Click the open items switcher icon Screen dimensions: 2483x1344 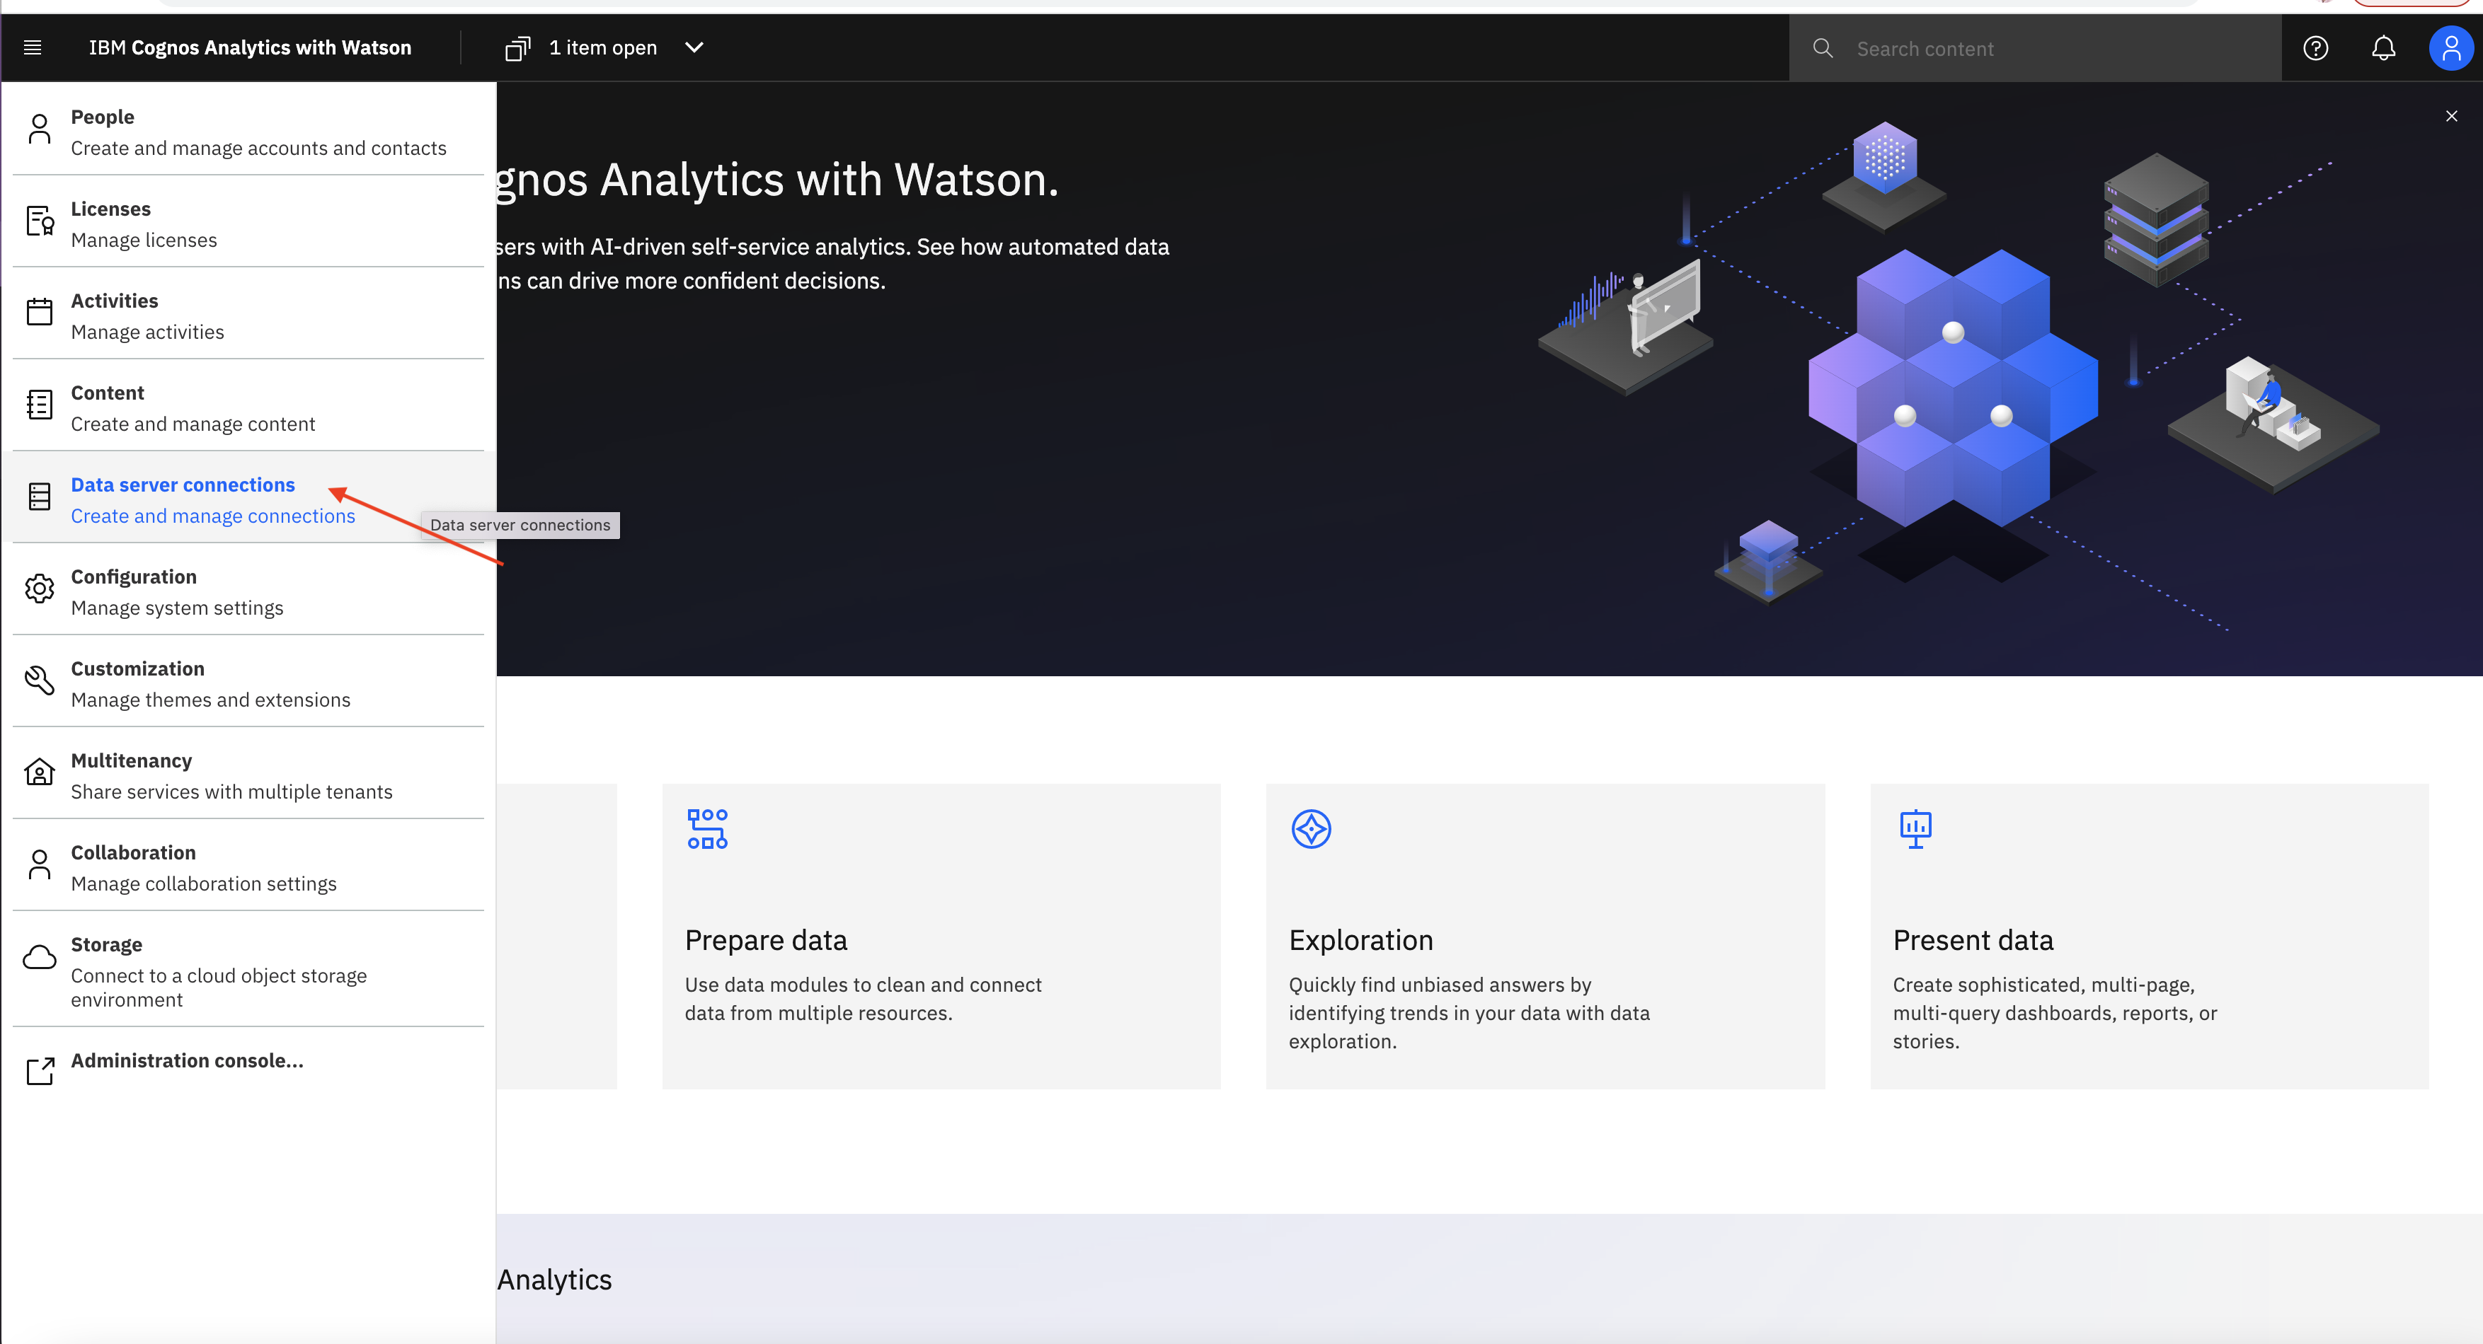click(x=517, y=48)
